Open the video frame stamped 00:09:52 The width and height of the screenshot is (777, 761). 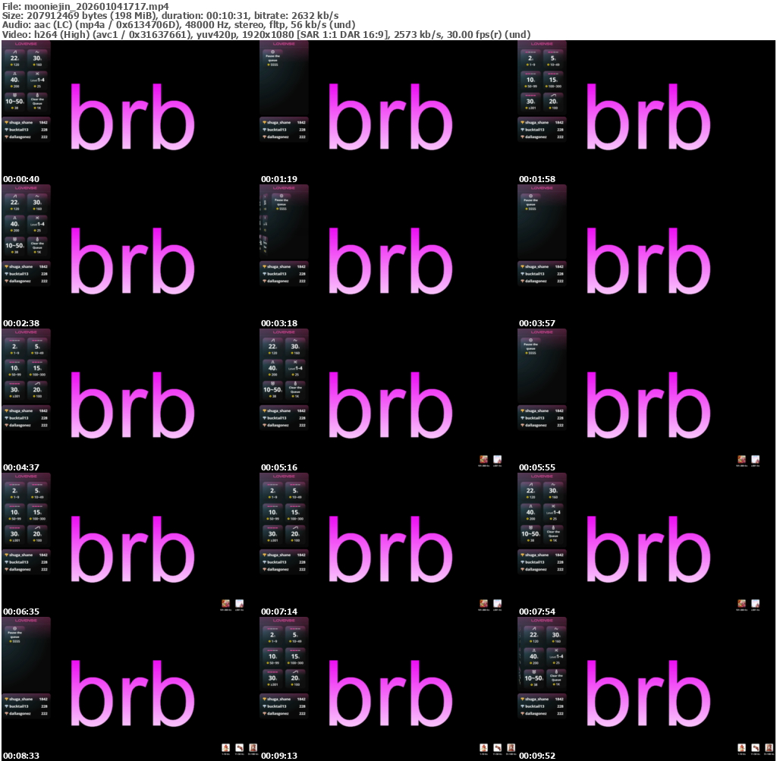point(646,689)
